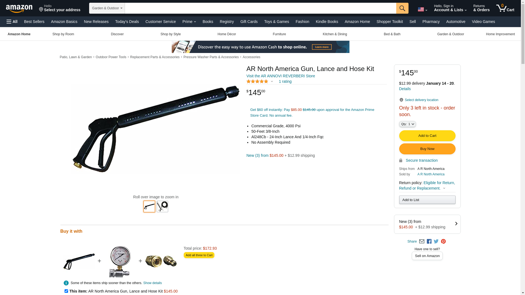Click the US flag language selector
The image size is (525, 295).
coord(422,10)
